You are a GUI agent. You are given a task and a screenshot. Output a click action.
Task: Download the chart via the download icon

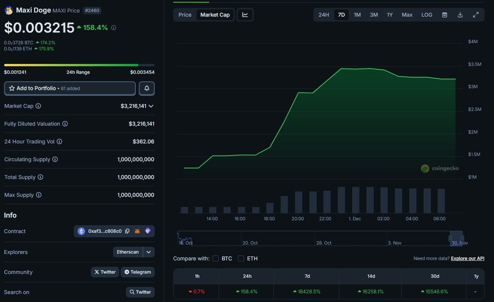point(460,14)
